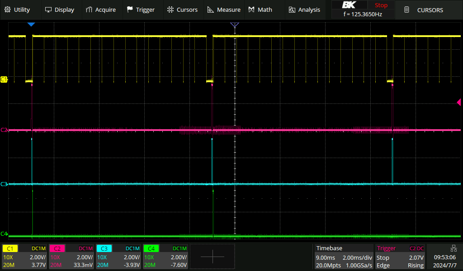
Task: Select the white trigger delay marker
Action: 235,25
